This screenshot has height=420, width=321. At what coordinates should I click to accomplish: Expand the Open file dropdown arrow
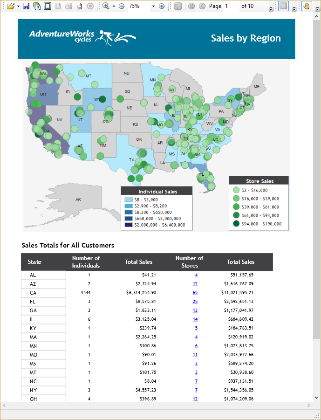click(18, 6)
